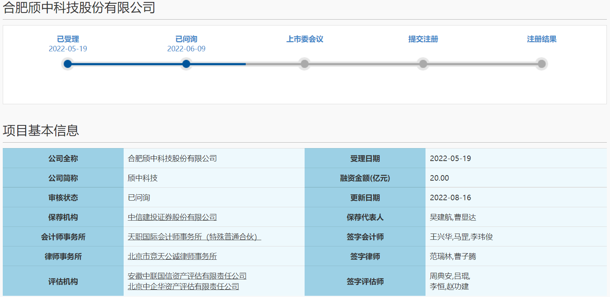Click the 保荐代表人 header cell
The width and height of the screenshot is (610, 297).
pos(365,217)
